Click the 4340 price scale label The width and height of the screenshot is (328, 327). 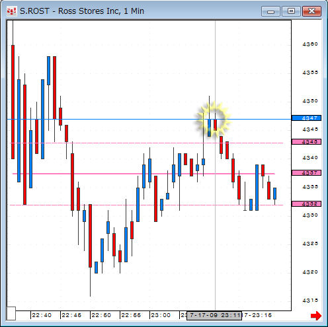(x=310, y=158)
